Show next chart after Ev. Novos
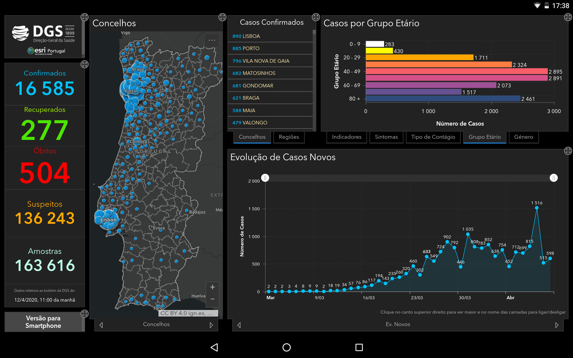The image size is (573, 358). pyautogui.click(x=557, y=325)
